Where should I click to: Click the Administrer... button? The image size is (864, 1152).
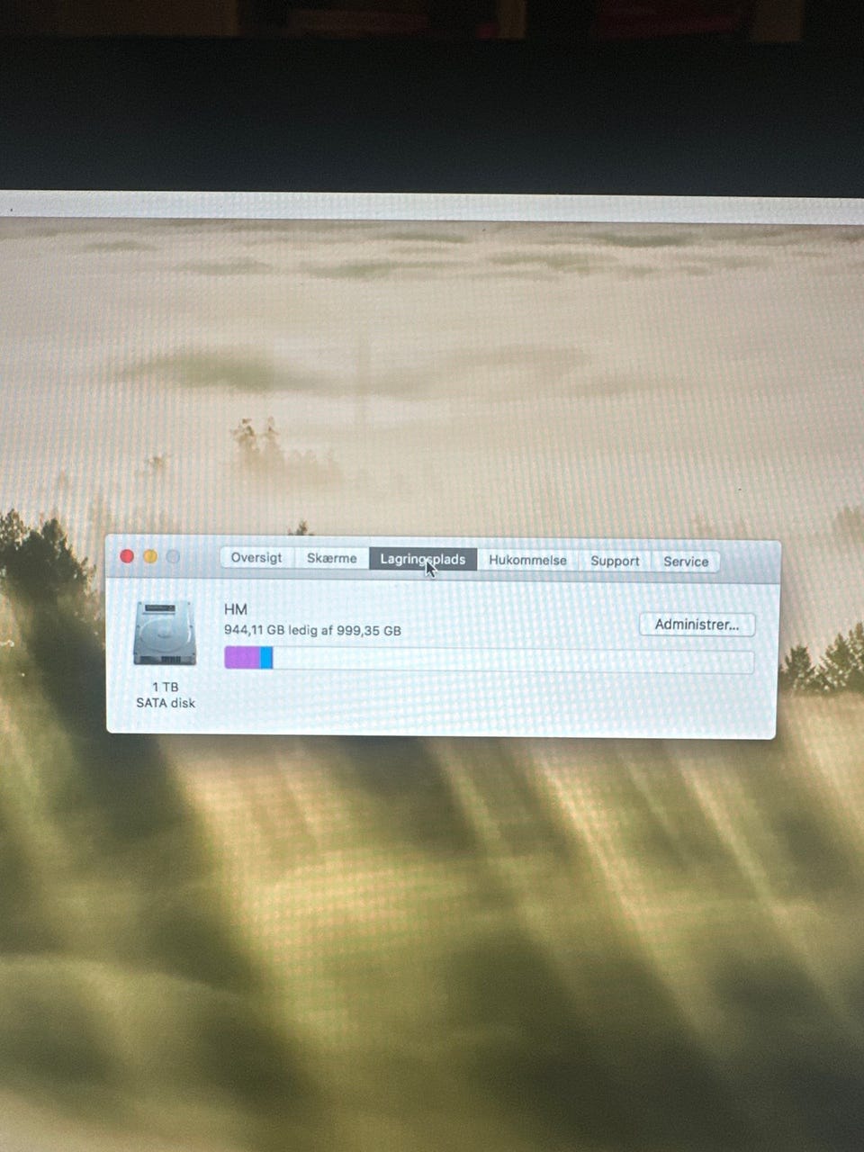click(697, 625)
